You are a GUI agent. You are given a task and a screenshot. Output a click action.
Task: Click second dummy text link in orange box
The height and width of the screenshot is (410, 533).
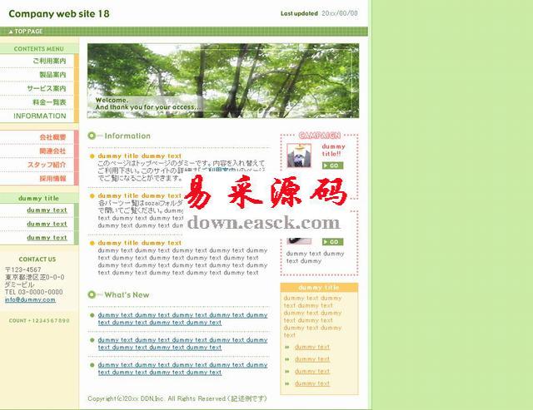[312, 359]
